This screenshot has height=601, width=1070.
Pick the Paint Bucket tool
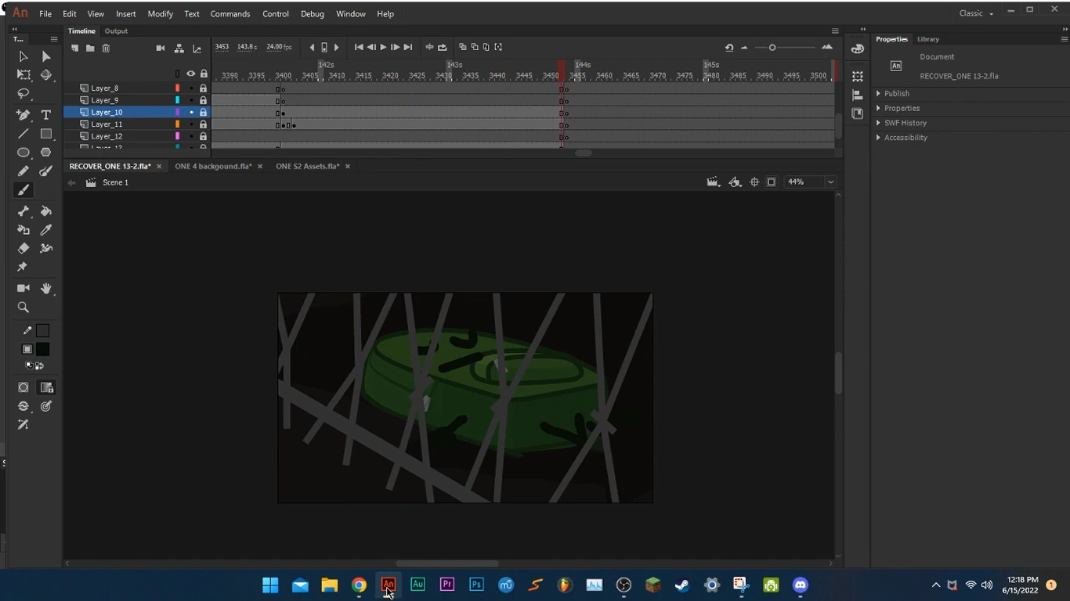click(x=45, y=211)
